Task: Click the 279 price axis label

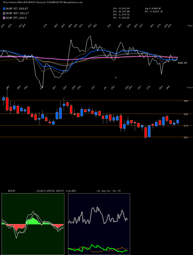Action: click(x=186, y=126)
